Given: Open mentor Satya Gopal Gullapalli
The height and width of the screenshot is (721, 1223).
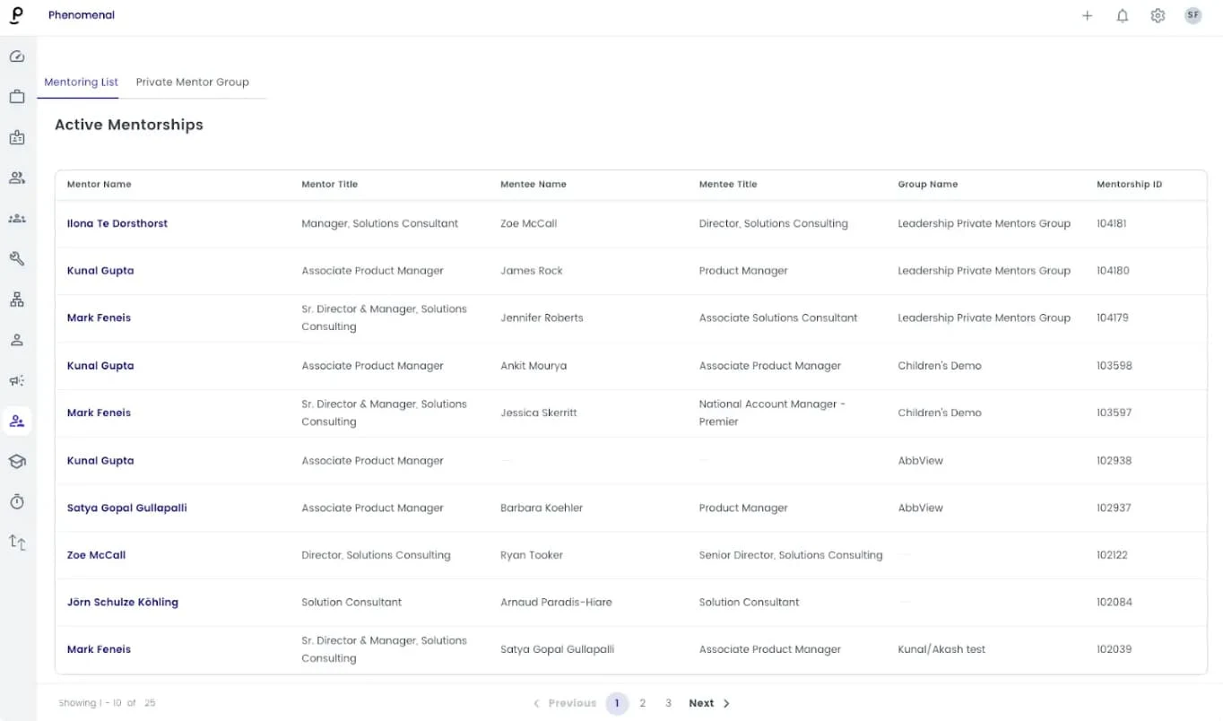Looking at the screenshot, I should (x=127, y=508).
